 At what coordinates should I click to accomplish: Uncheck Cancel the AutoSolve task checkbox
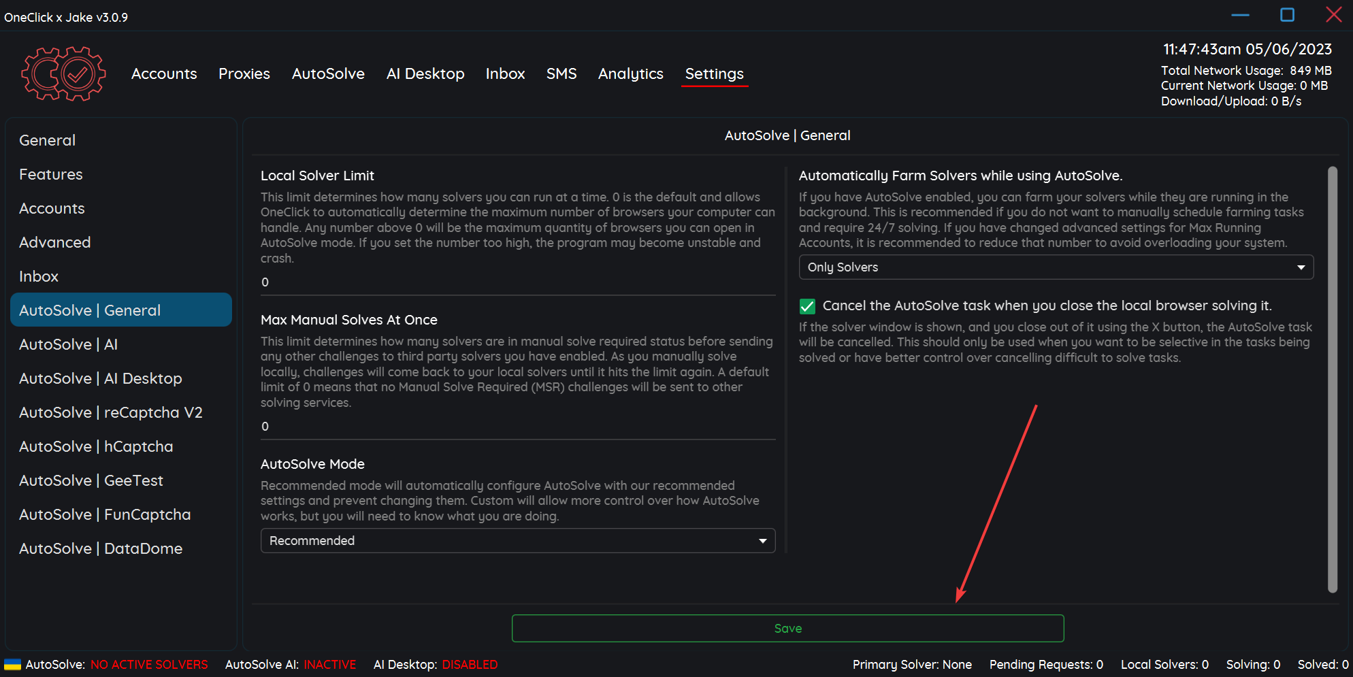[807, 306]
